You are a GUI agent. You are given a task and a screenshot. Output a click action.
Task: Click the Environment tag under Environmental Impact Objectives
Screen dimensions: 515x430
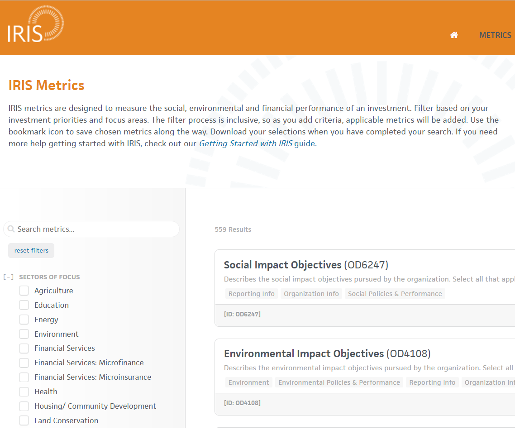coord(248,382)
